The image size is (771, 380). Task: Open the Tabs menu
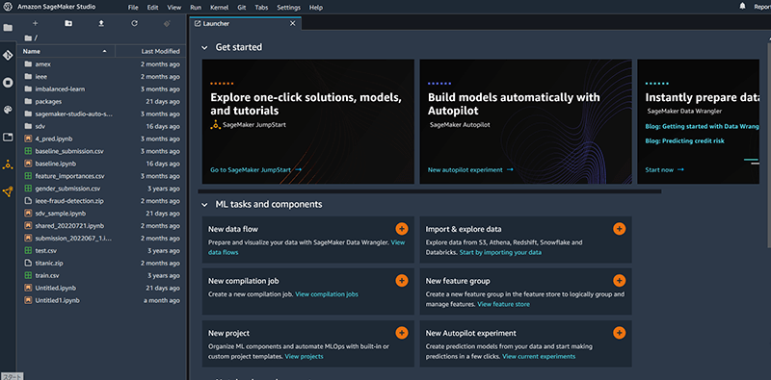coord(261,8)
